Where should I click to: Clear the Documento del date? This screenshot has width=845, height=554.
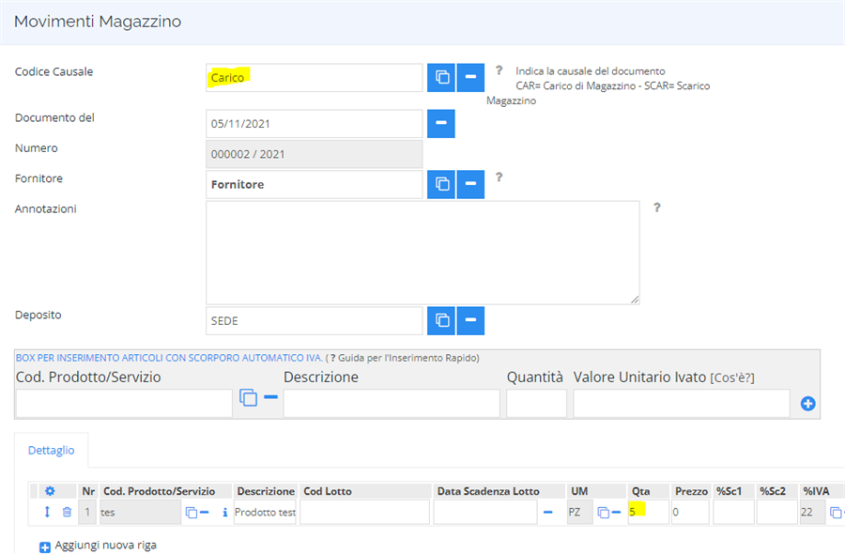click(441, 123)
